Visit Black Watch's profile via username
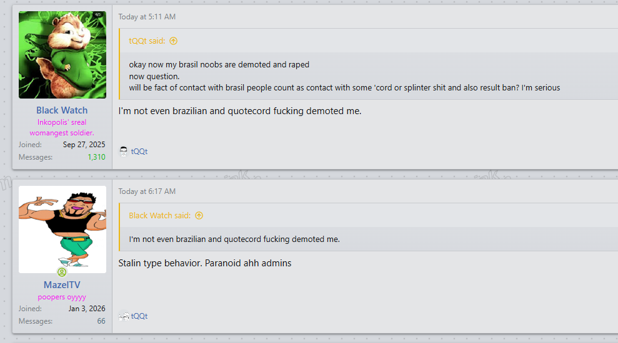 click(x=62, y=110)
